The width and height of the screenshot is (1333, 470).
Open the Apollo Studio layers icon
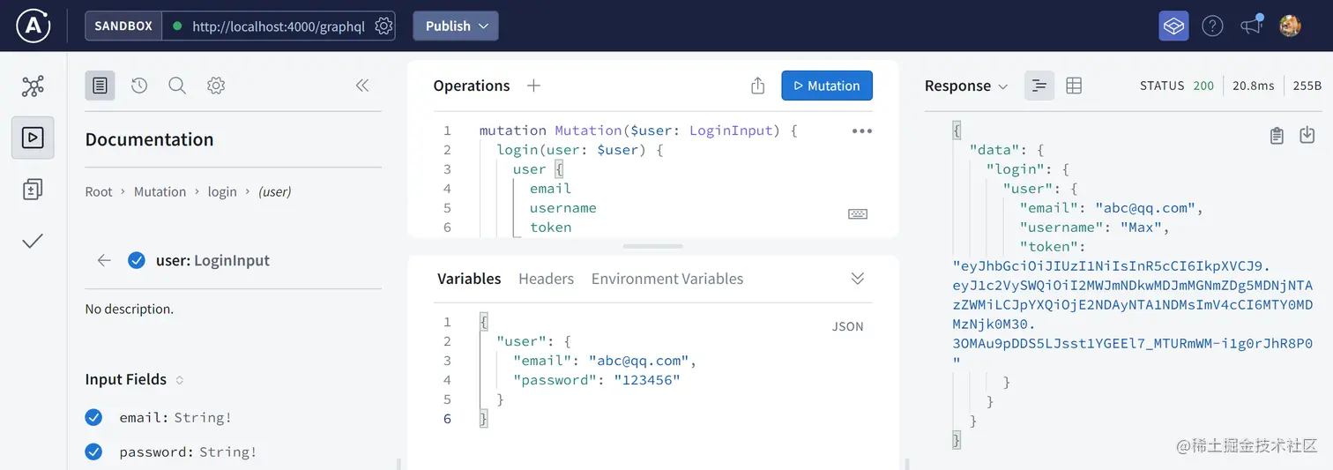pyautogui.click(x=1173, y=26)
